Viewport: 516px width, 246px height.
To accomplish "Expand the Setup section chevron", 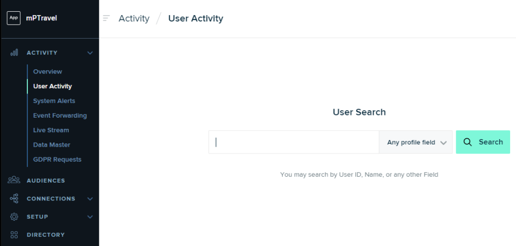I will (x=90, y=217).
